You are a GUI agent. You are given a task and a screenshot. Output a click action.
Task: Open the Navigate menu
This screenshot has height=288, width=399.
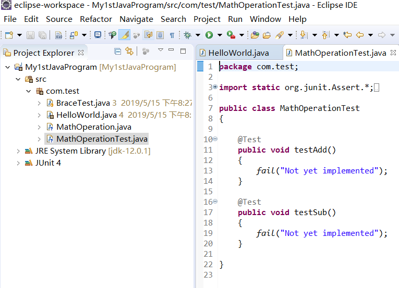tap(137, 19)
